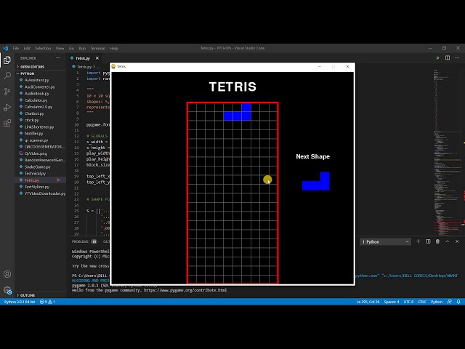The width and height of the screenshot is (465, 349).
Task: Open clock.py in the explorer
Action: [31, 120]
